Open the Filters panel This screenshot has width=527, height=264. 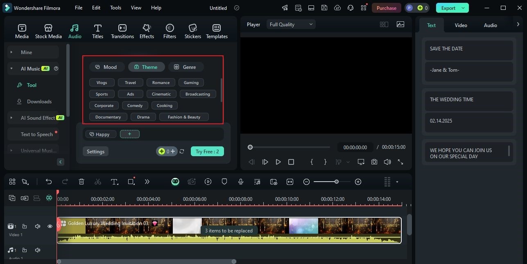pyautogui.click(x=170, y=31)
